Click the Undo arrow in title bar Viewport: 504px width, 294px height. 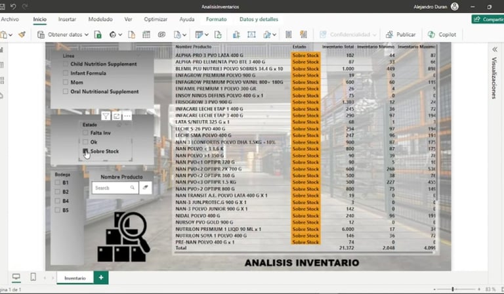(x=13, y=7)
